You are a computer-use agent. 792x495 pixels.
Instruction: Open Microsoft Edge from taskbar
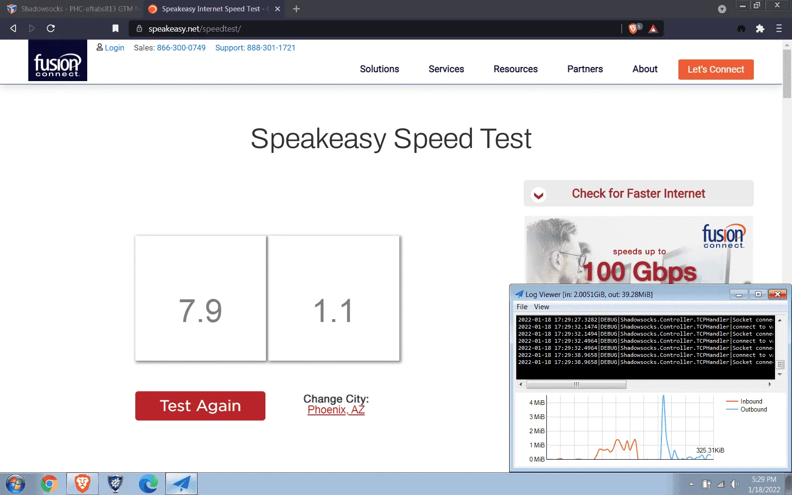[x=148, y=484]
